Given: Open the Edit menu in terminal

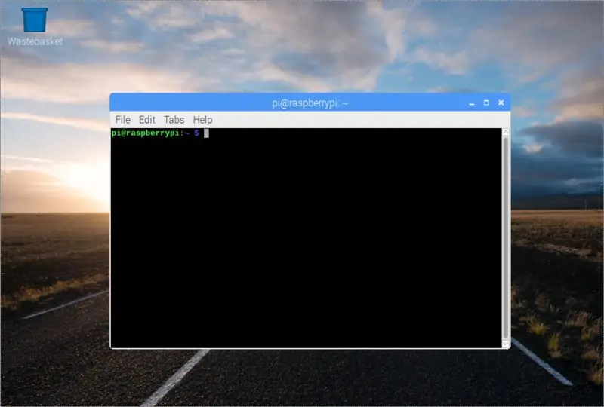Looking at the screenshot, I should [x=146, y=120].
